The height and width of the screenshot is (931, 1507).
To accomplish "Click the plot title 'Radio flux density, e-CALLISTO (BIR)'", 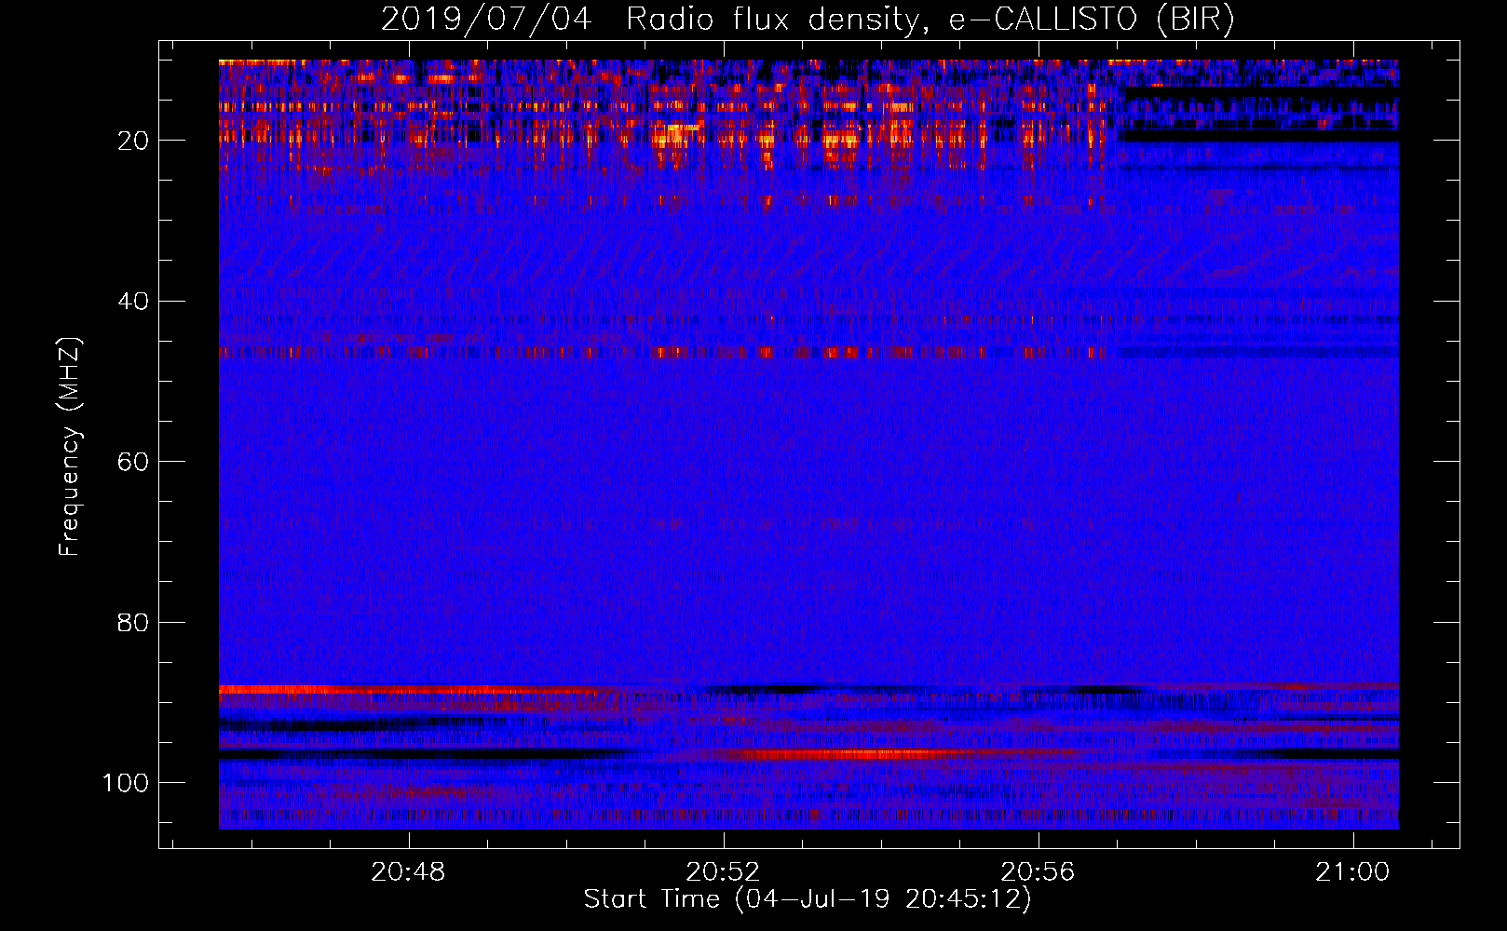I will (x=930, y=20).
